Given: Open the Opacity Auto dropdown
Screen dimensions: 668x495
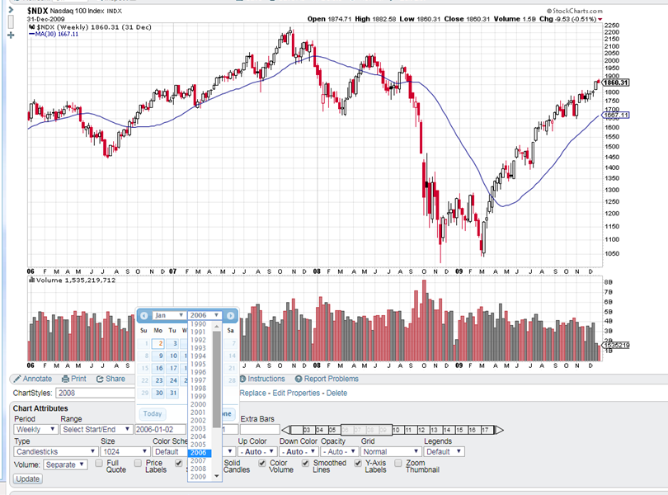Looking at the screenshot, I should 340,451.
